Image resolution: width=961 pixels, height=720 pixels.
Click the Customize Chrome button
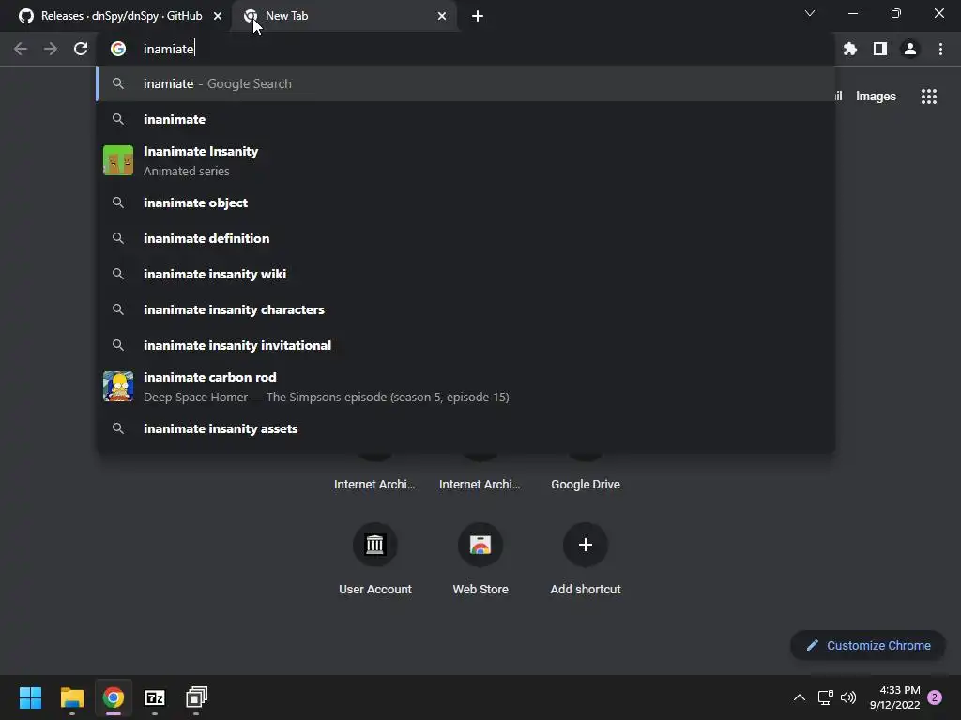tap(868, 645)
